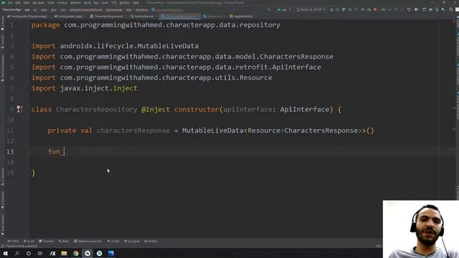The image size is (459, 258).
Task: Click 'MutableLiveData' in the line 3 import
Action: tap(168, 46)
